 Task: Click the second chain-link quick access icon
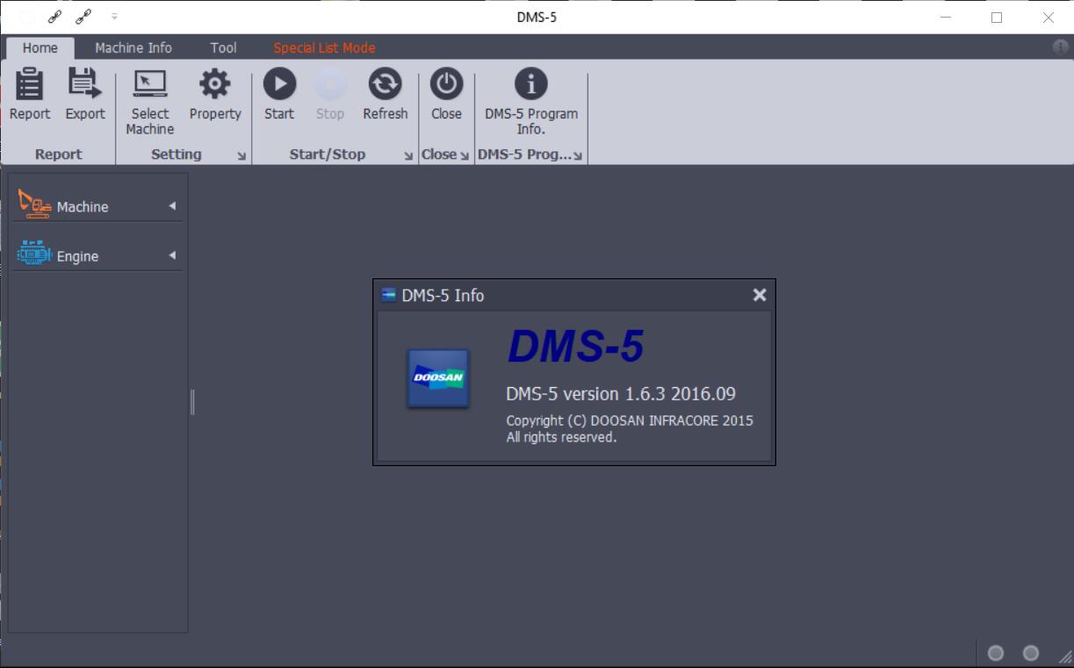[x=82, y=15]
